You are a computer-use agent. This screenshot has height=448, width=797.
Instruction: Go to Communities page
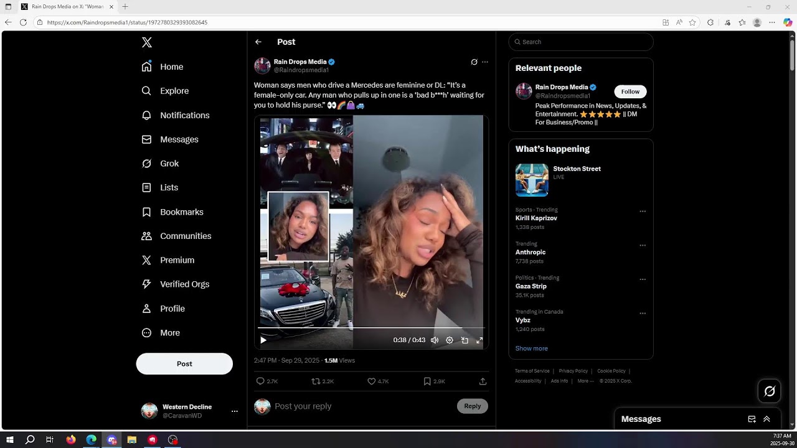(x=185, y=236)
